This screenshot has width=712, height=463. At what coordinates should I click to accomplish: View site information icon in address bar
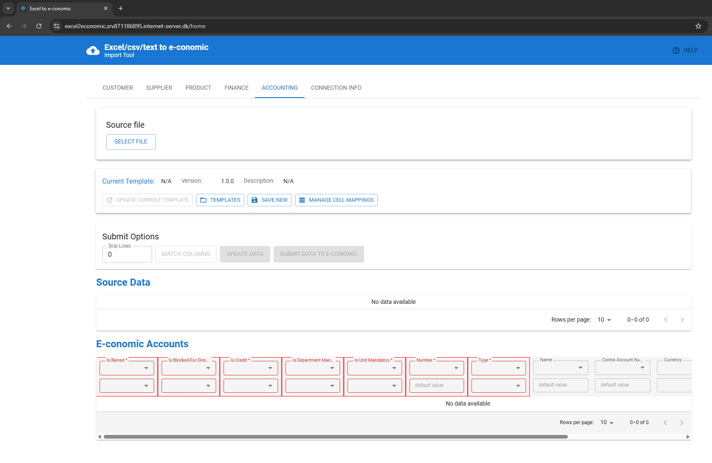(x=57, y=26)
